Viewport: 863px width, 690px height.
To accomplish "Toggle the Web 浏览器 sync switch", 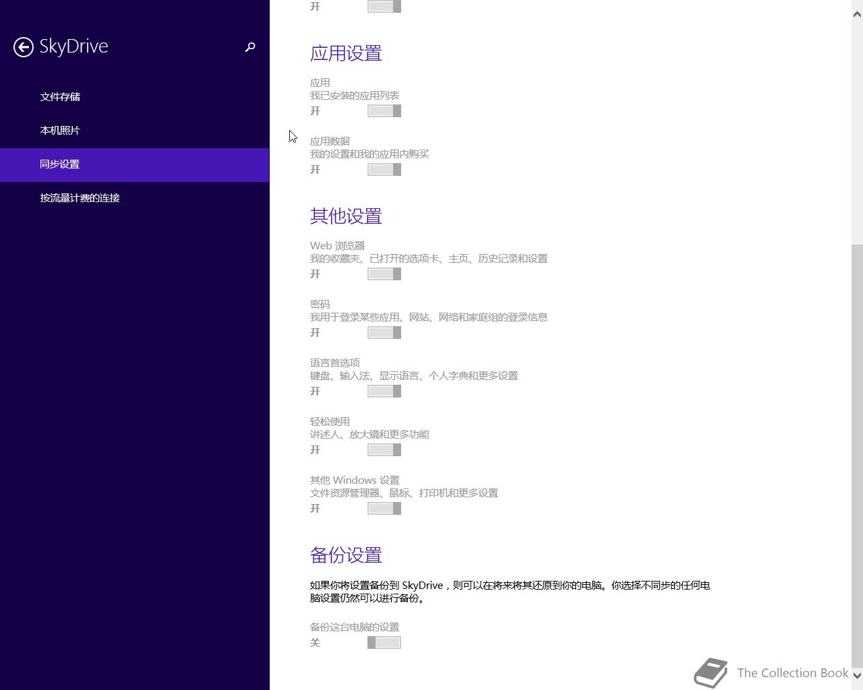I will tap(384, 274).
